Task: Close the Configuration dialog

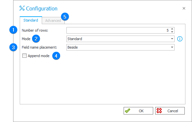Action: point(184,8)
